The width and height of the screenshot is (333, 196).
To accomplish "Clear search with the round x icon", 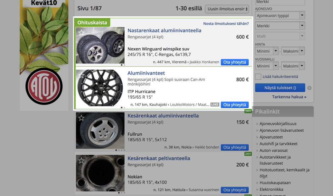I will [309, 88].
